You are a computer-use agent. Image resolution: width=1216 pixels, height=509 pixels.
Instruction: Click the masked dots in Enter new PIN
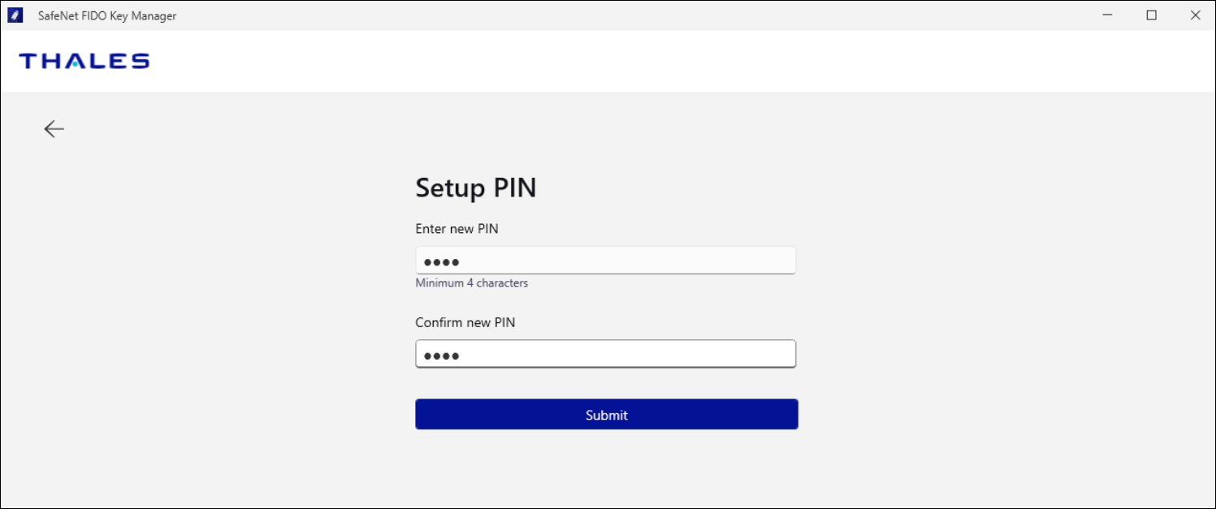click(x=442, y=262)
